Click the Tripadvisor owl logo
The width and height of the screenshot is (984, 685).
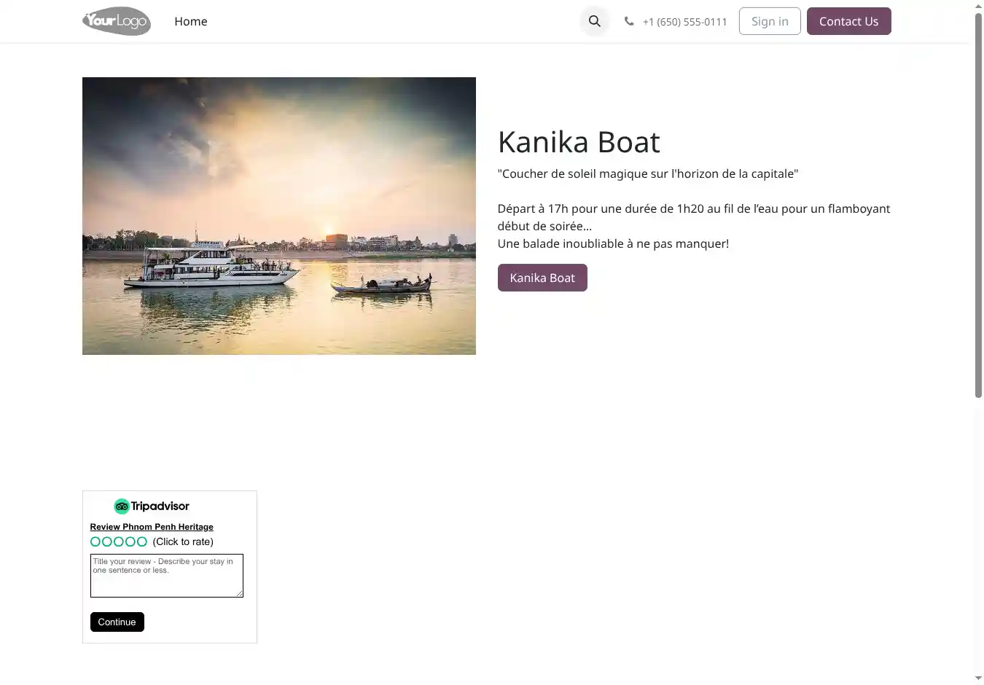coord(122,506)
